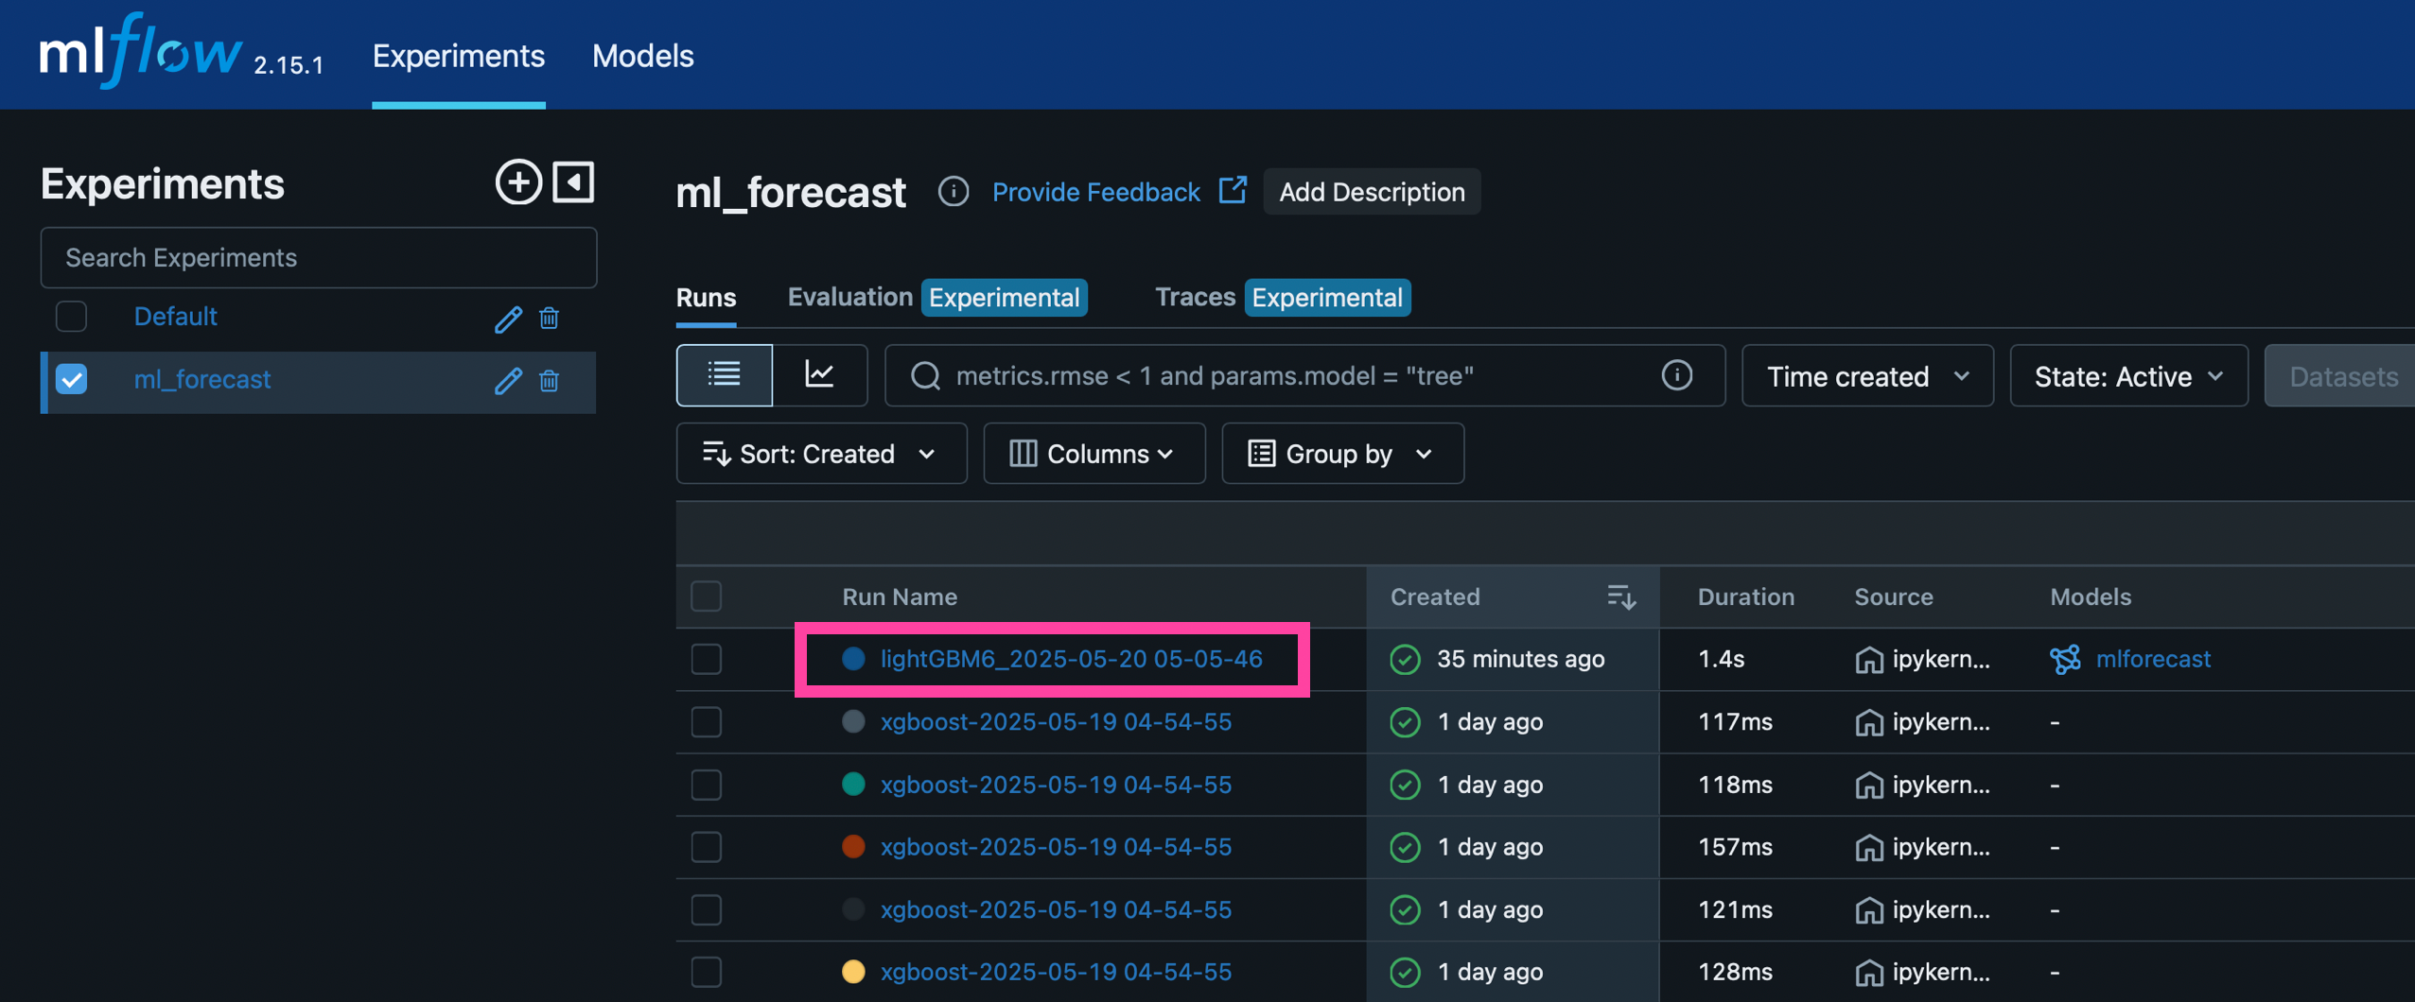Switch to chart view of runs

(x=819, y=374)
